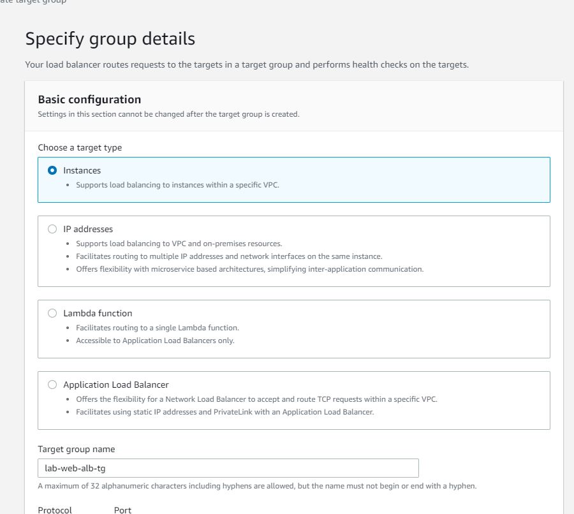Click the Target group name input field

[x=228, y=468]
